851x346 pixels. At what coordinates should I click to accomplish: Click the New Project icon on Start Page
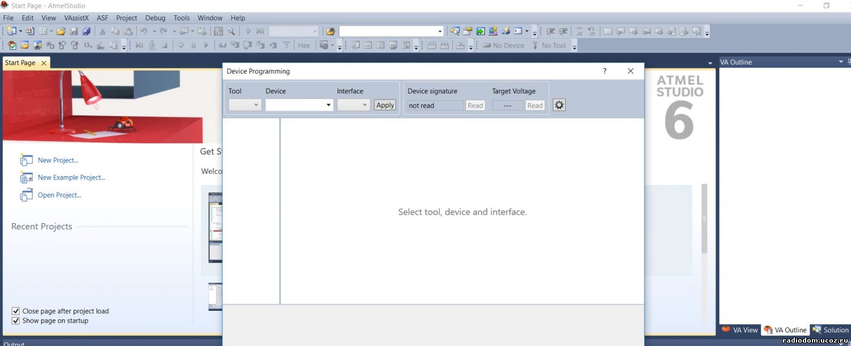(26, 160)
